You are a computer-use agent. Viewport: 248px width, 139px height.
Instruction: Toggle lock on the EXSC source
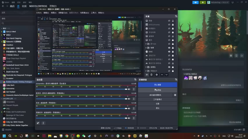[173, 52]
